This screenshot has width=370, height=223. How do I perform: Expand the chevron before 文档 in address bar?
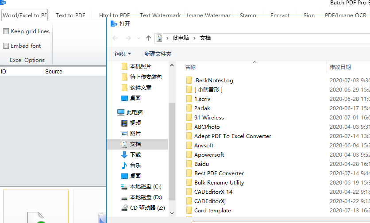pyautogui.click(x=194, y=38)
